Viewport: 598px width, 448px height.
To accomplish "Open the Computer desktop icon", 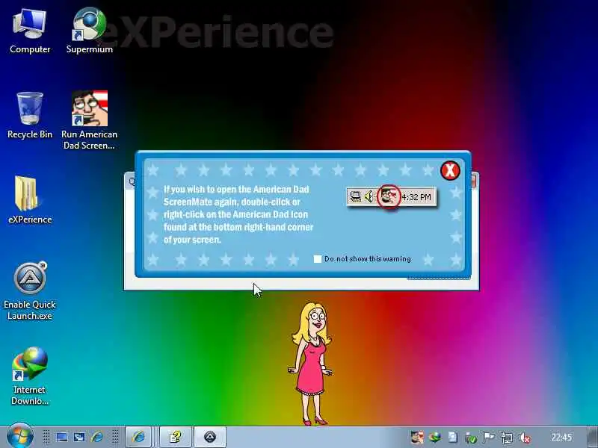I will (30, 31).
